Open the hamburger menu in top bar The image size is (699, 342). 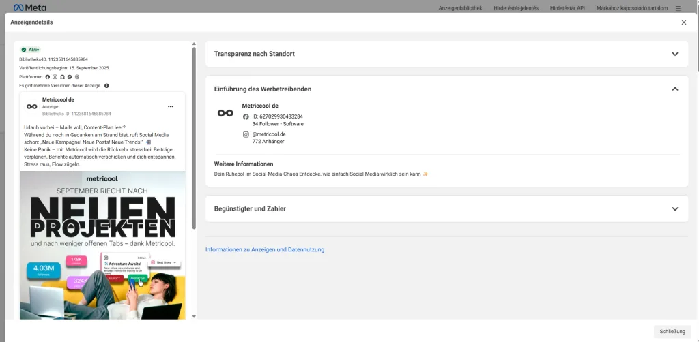(678, 8)
